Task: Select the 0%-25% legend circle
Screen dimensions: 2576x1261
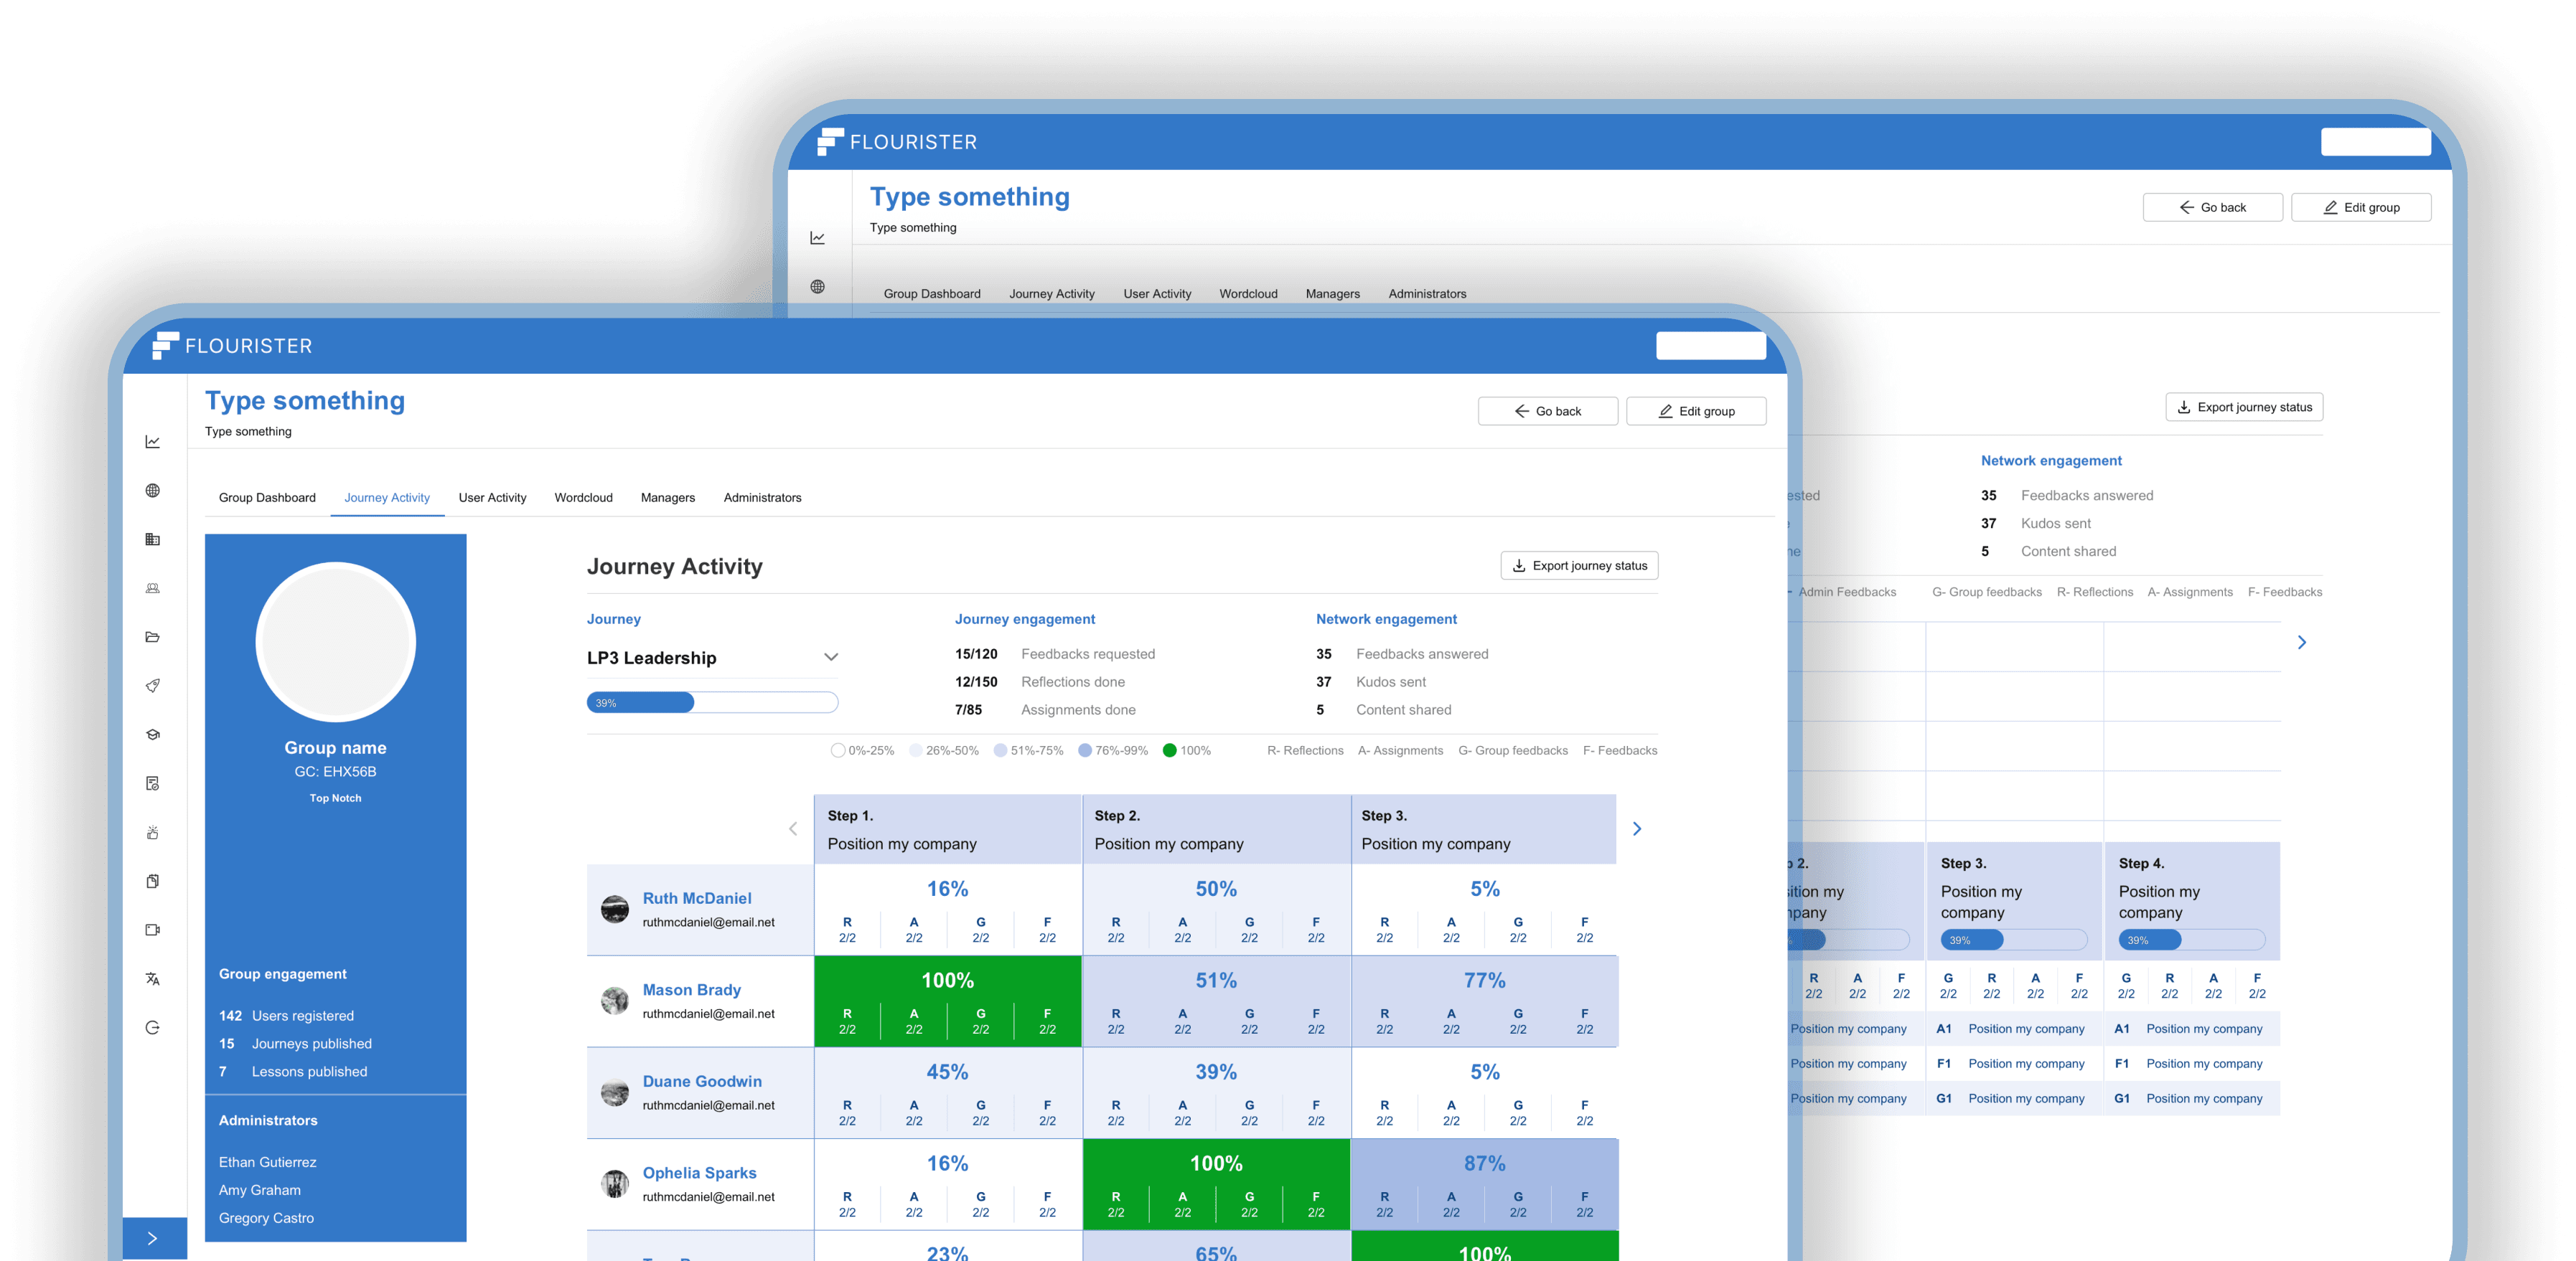Action: point(838,750)
